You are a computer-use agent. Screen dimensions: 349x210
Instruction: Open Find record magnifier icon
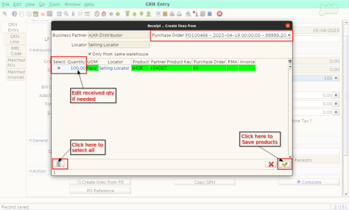tap(66, 14)
